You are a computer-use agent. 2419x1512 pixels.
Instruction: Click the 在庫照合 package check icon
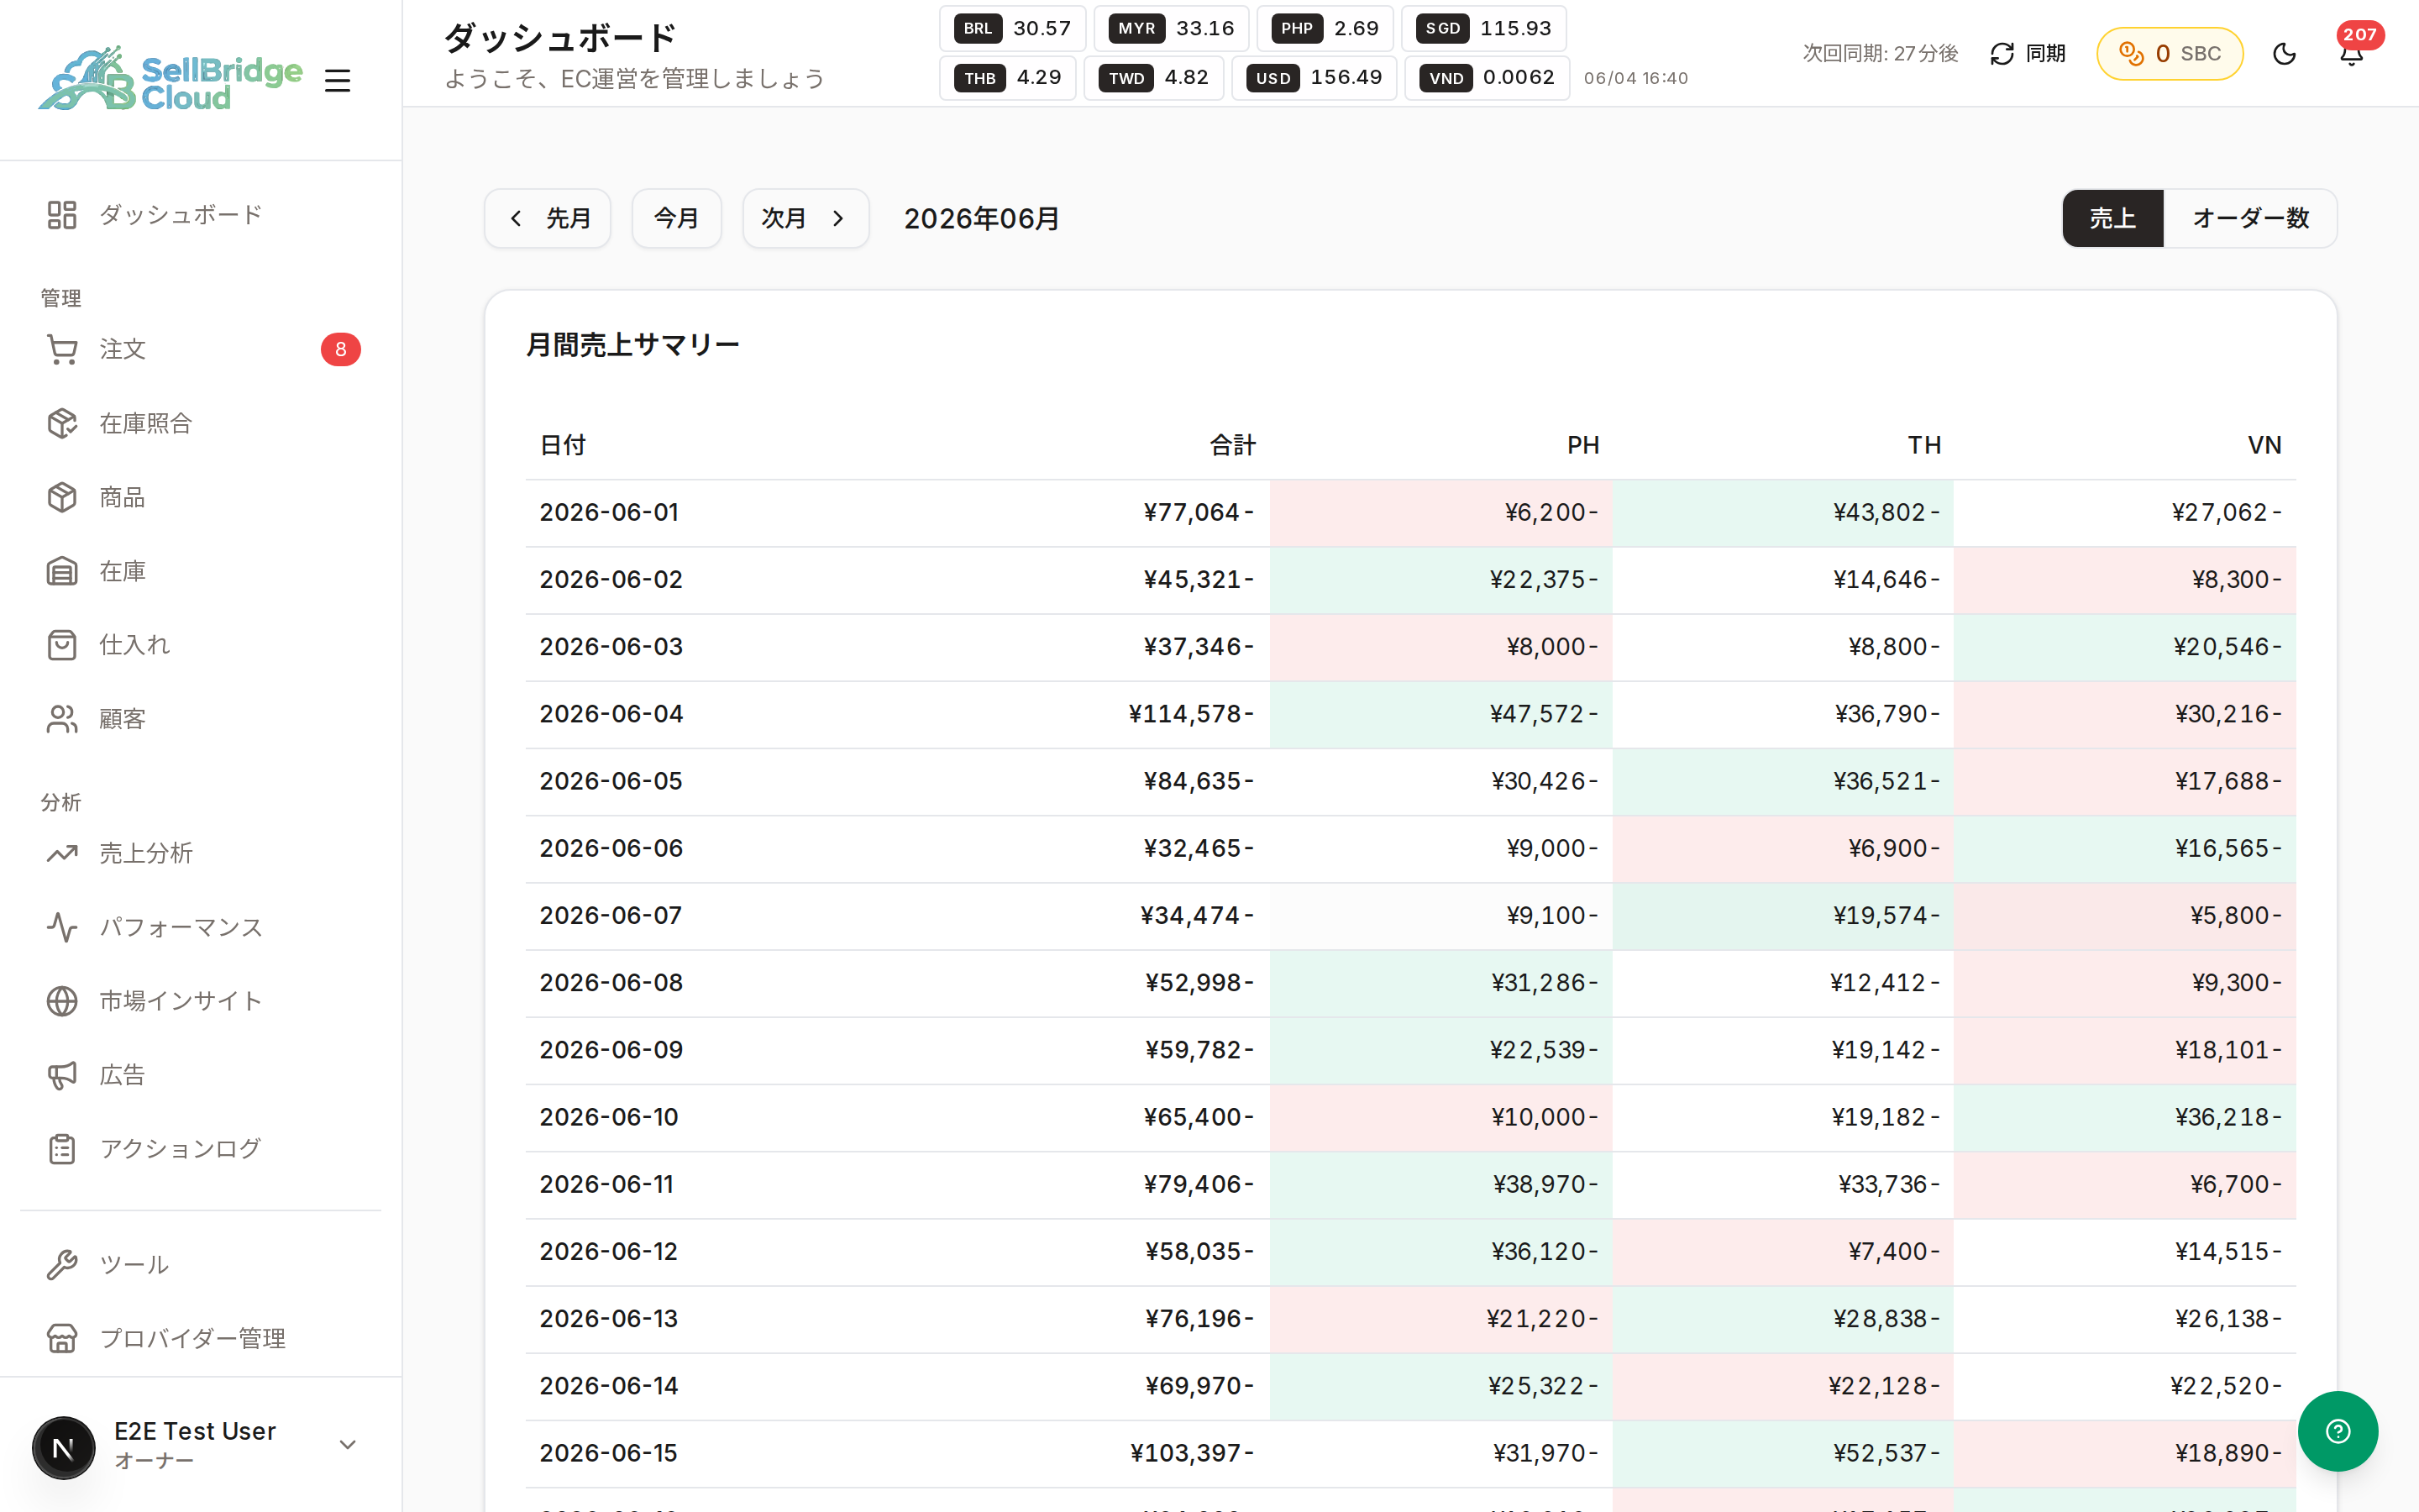(62, 423)
